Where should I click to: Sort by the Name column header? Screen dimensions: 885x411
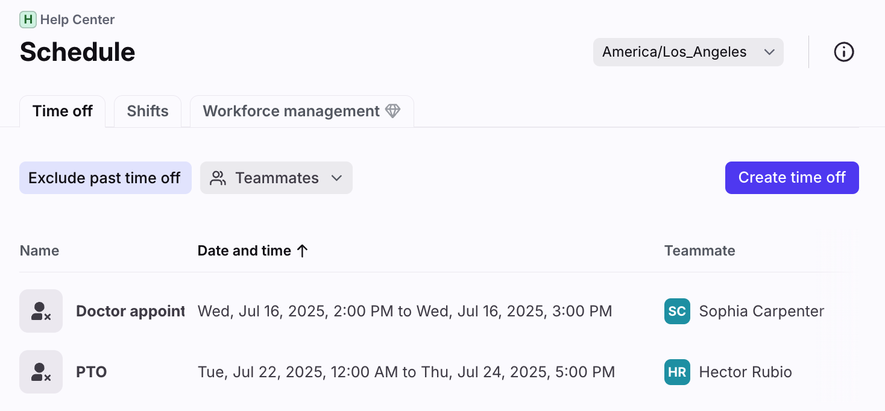(x=39, y=251)
